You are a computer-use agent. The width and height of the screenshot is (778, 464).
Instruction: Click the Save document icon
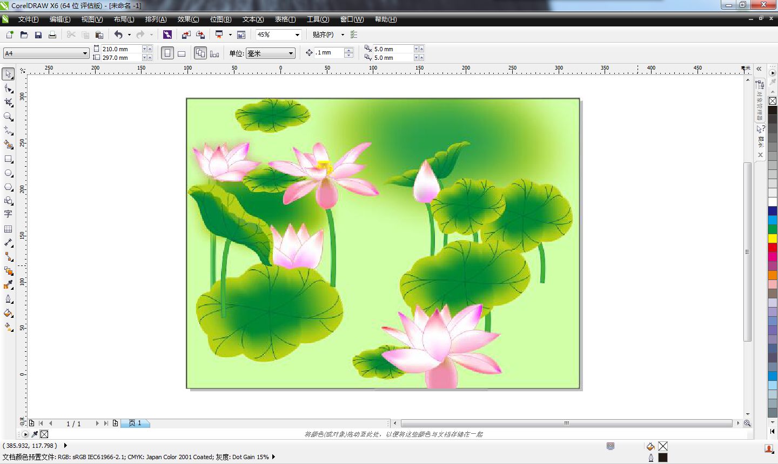(38, 35)
